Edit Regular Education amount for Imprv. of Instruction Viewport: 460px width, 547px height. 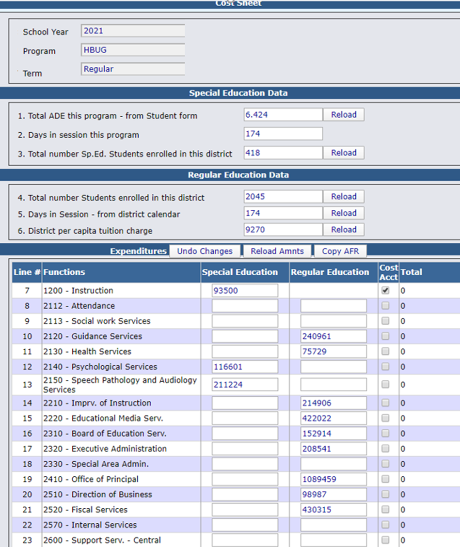333,403
